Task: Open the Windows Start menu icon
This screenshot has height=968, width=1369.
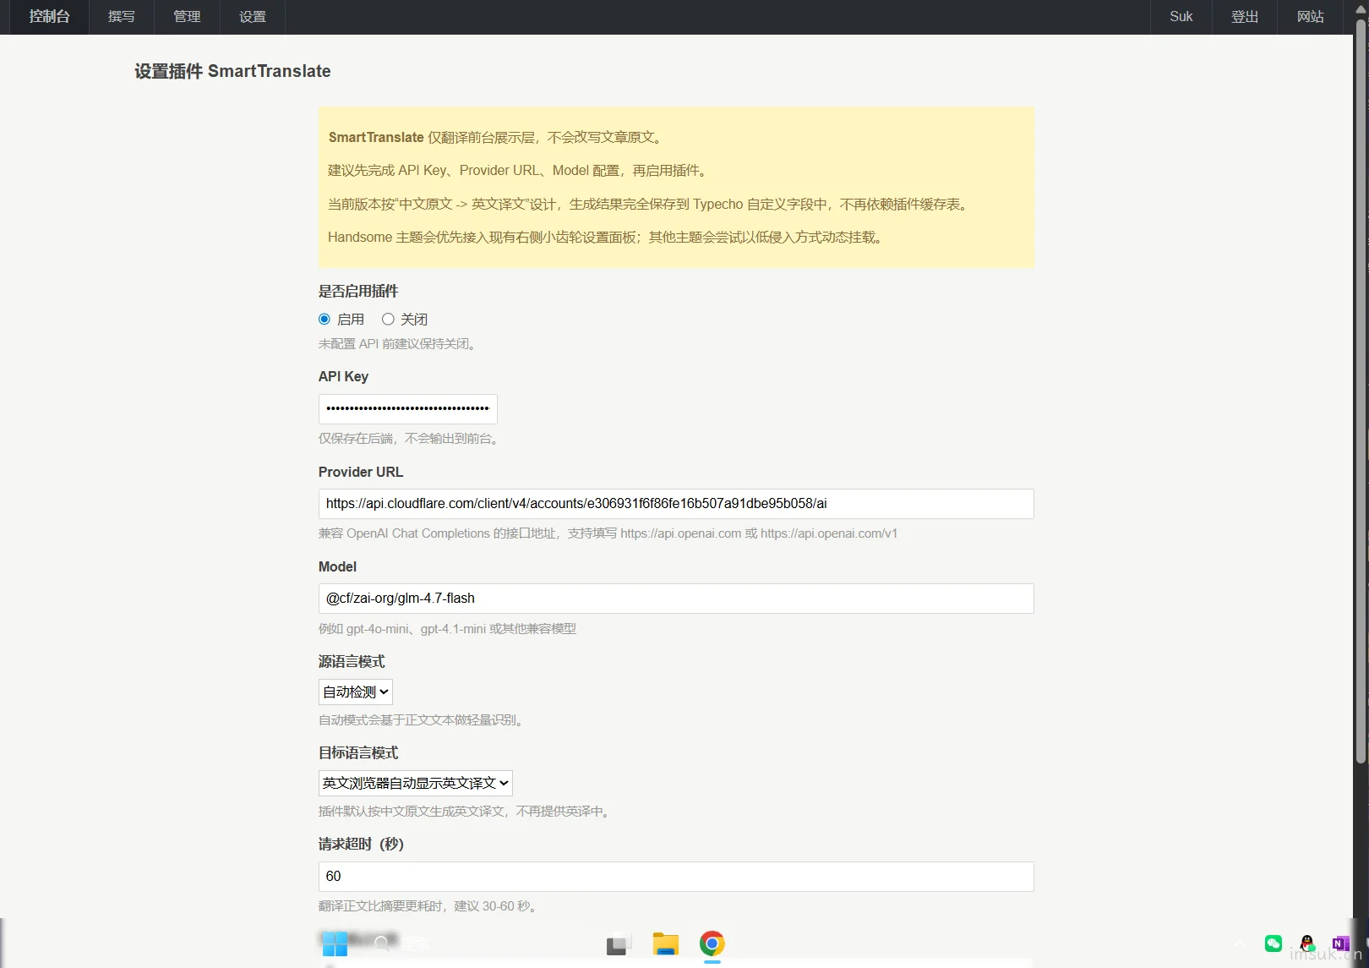Action: point(335,943)
